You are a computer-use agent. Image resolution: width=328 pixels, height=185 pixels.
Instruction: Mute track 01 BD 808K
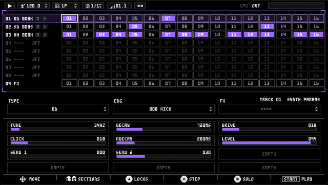[38, 18]
